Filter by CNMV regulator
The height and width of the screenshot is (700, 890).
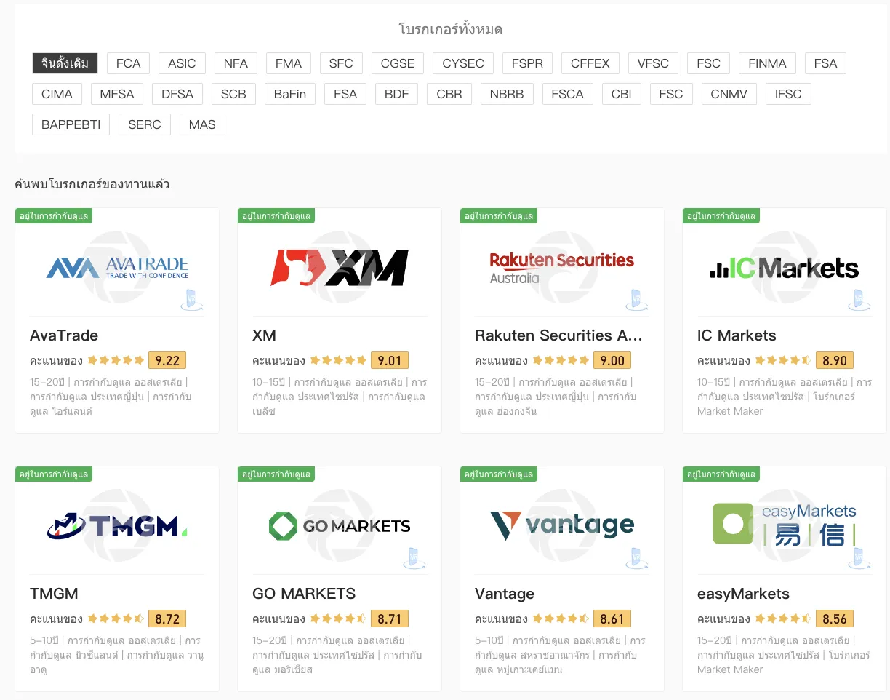pos(729,94)
